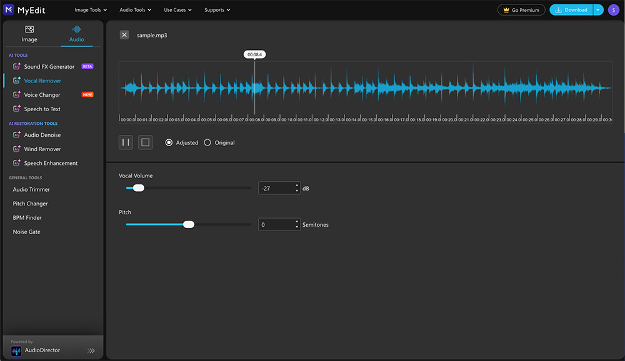The width and height of the screenshot is (625, 361).
Task: Open the Sound FX Generator
Action: [49, 66]
